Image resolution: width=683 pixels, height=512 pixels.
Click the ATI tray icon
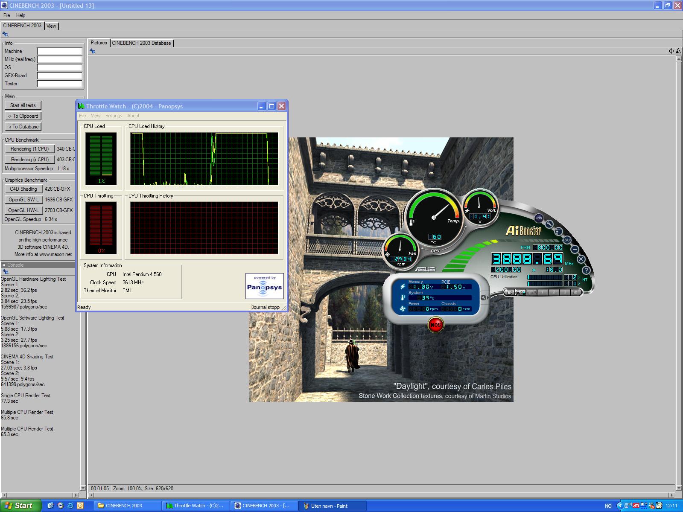point(636,506)
